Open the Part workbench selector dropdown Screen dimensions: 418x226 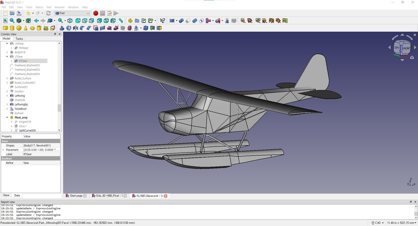coord(72,13)
